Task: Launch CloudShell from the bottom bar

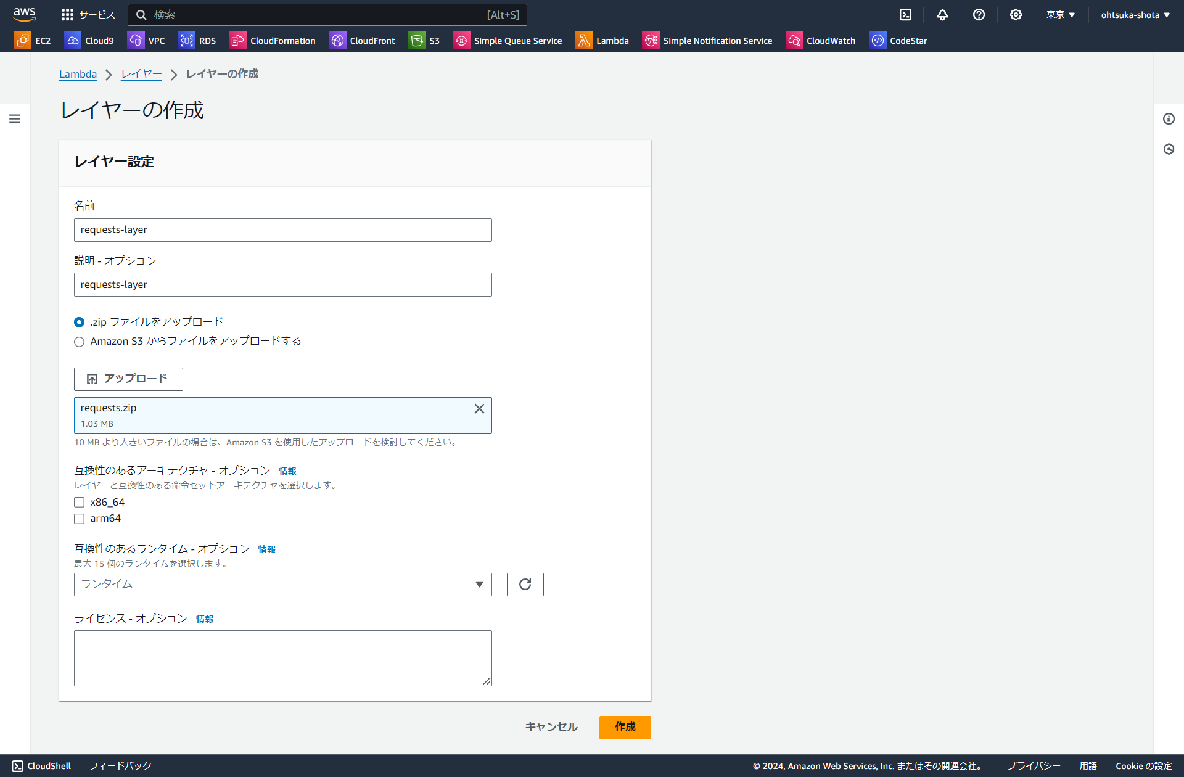Action: pos(41,765)
